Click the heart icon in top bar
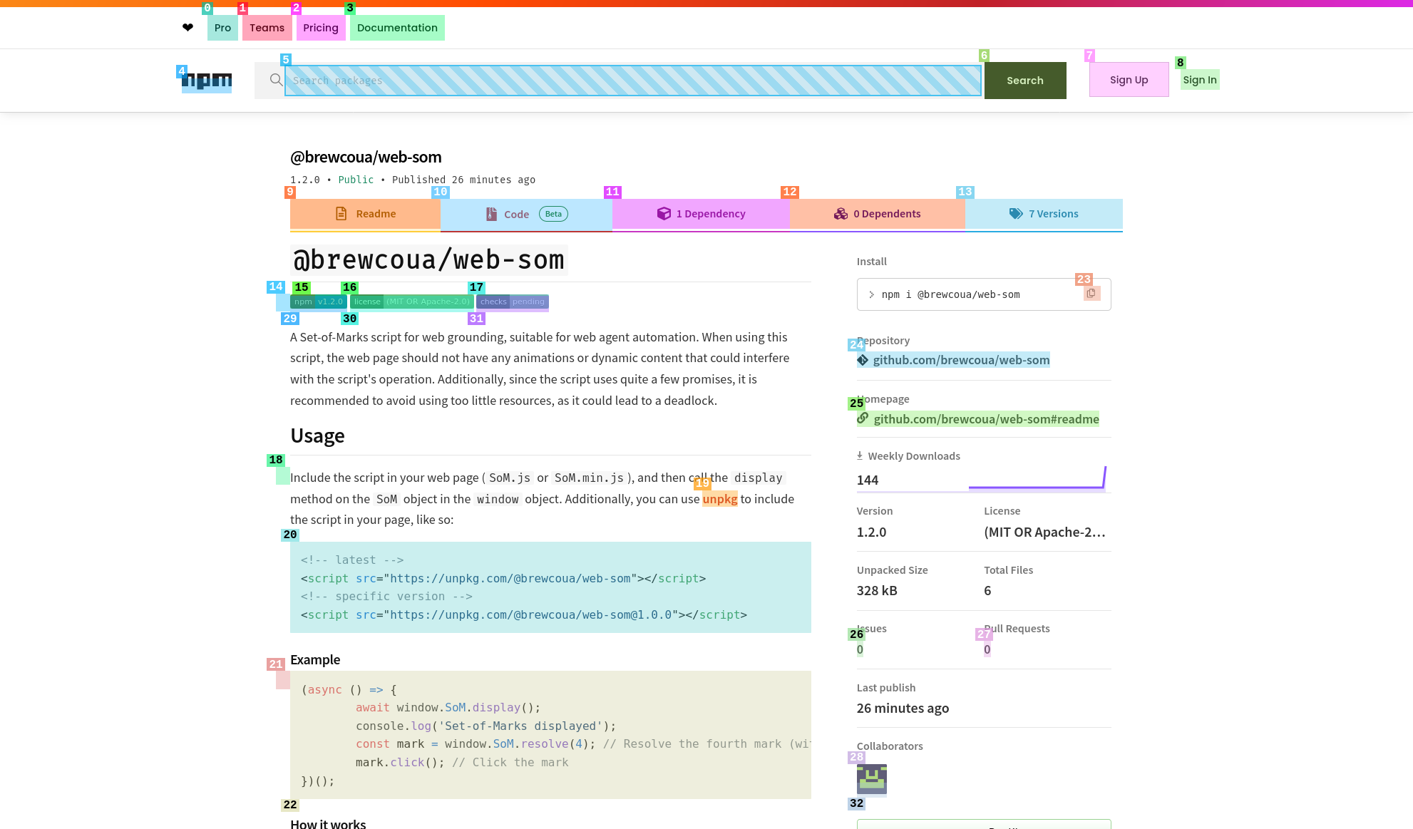1413x829 pixels. (187, 28)
